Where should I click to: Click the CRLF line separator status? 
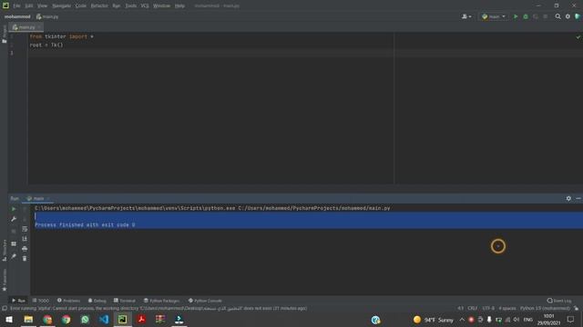[472, 309]
